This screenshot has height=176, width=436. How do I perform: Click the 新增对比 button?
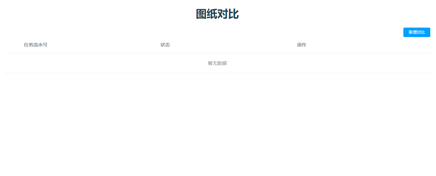click(416, 32)
